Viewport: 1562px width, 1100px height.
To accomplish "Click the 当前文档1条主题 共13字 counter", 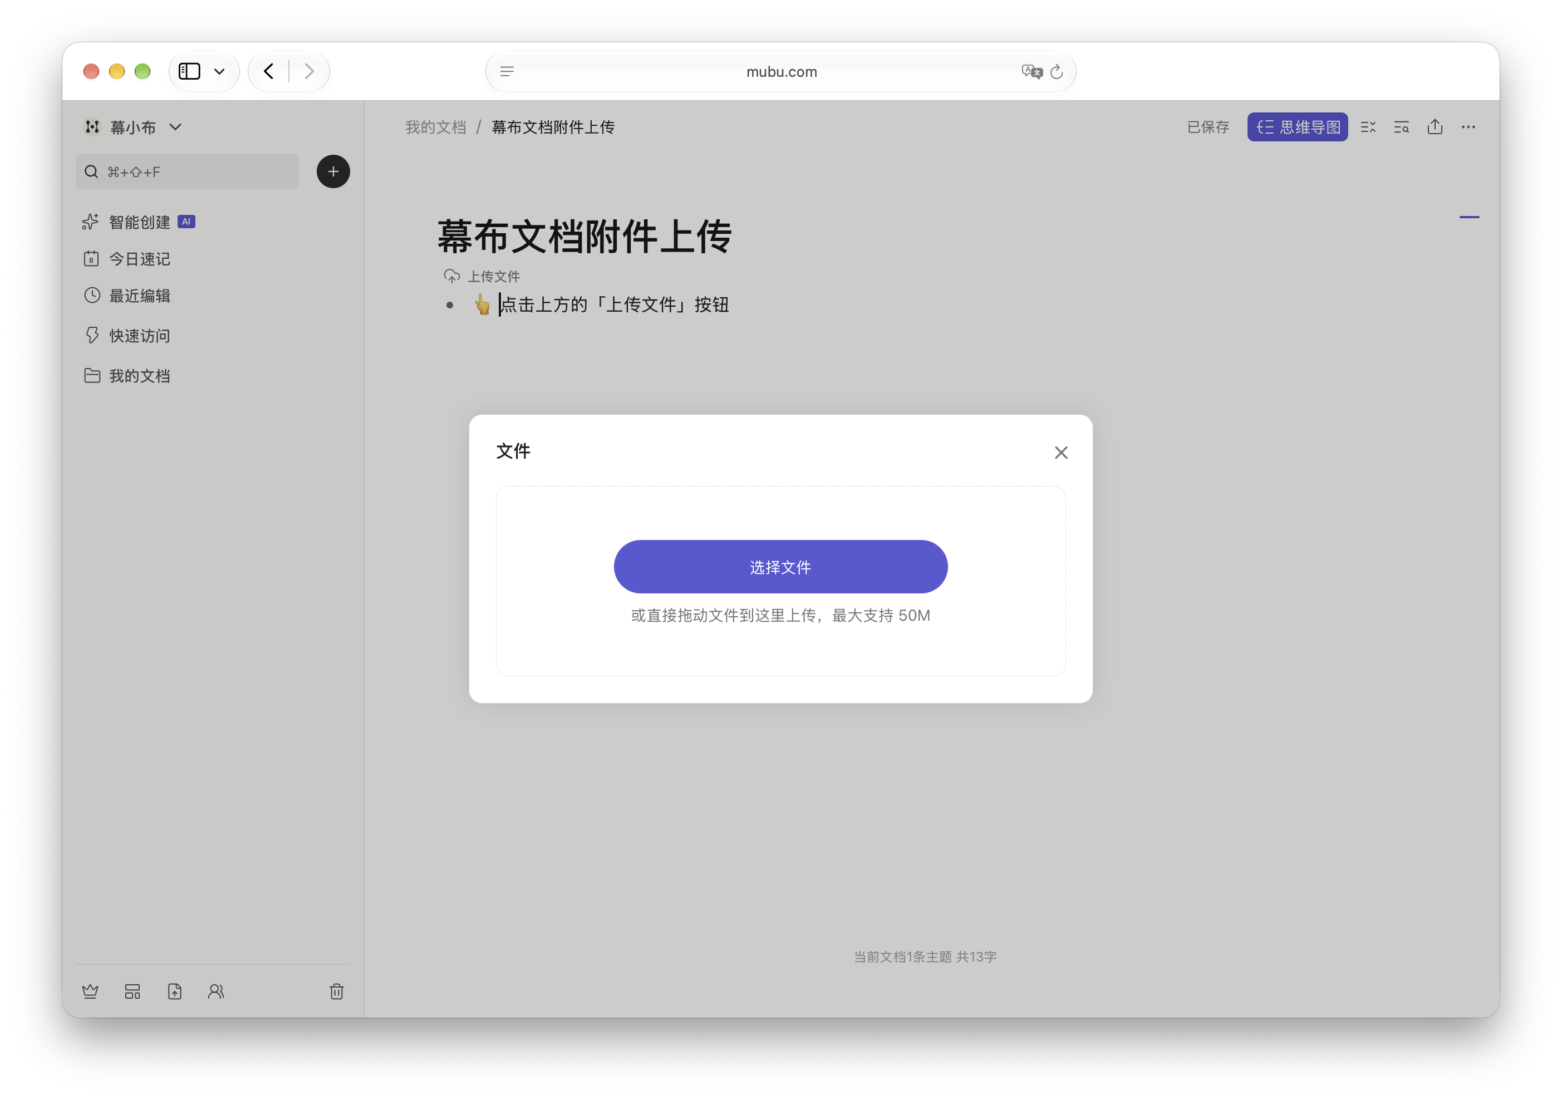I will pos(925,956).
